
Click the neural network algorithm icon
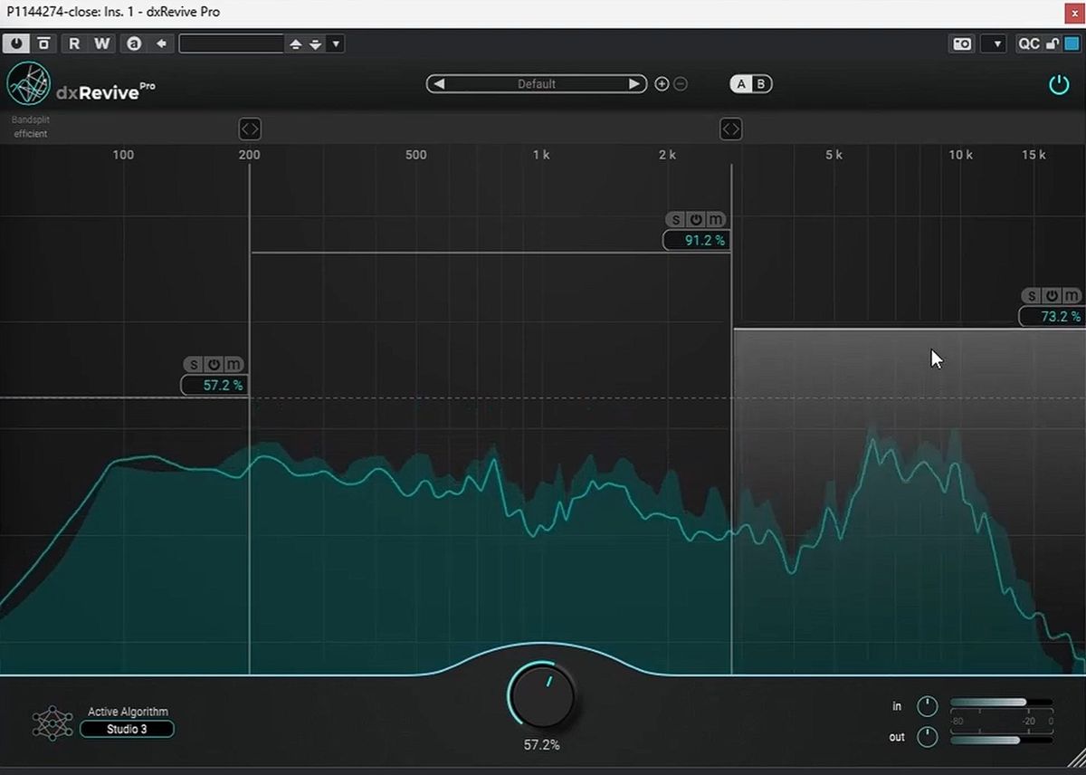click(52, 722)
